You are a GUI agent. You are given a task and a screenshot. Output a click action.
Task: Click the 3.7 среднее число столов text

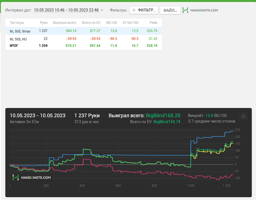tap(211, 121)
